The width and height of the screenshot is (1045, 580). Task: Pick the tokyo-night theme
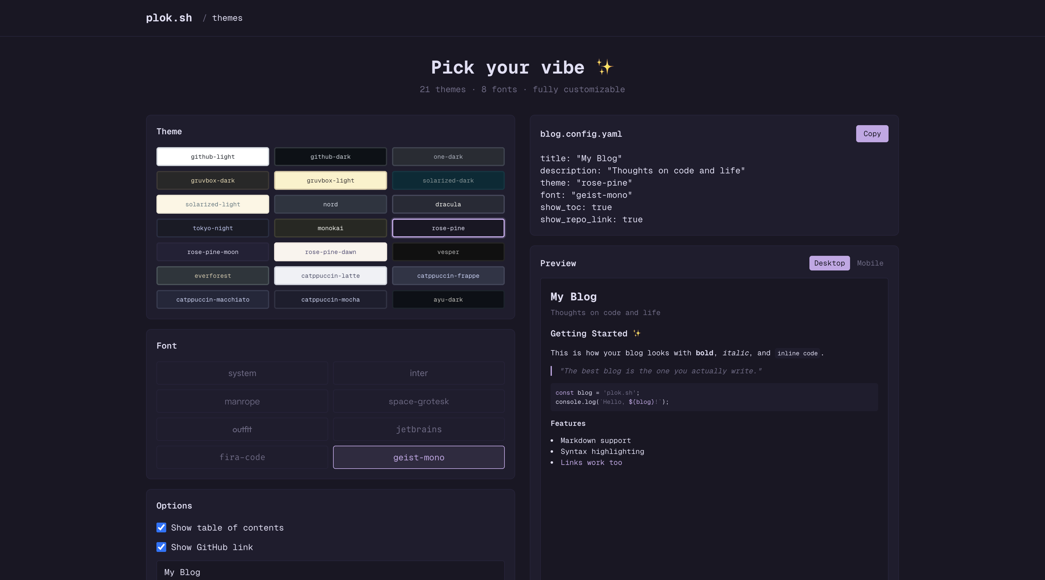pos(213,228)
